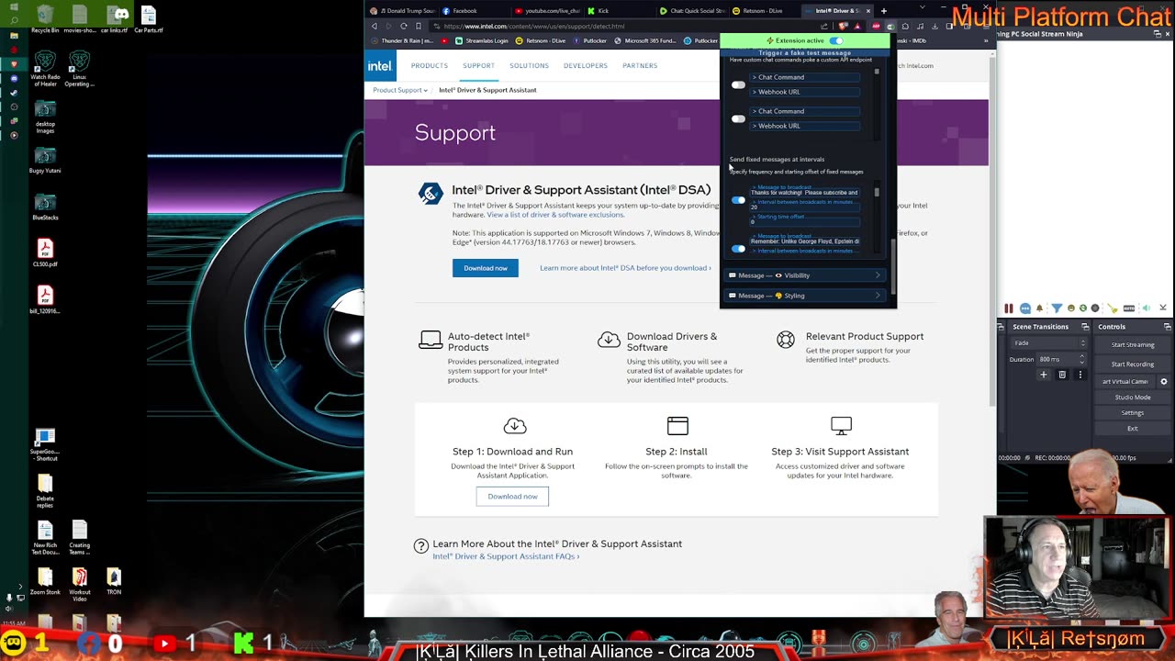Add a scene transition with plus button
This screenshot has height=661, width=1175.
point(1044,375)
